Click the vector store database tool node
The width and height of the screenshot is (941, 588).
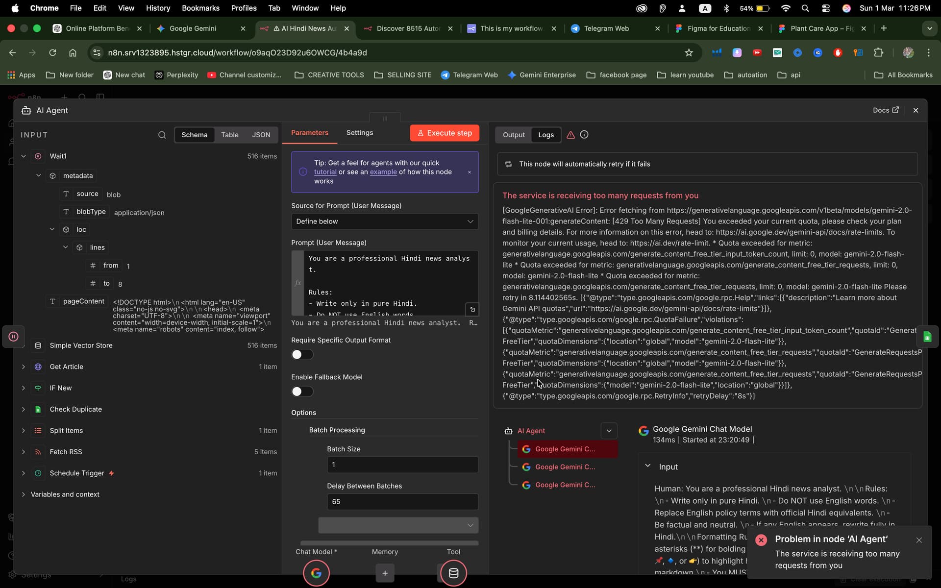pyautogui.click(x=453, y=573)
